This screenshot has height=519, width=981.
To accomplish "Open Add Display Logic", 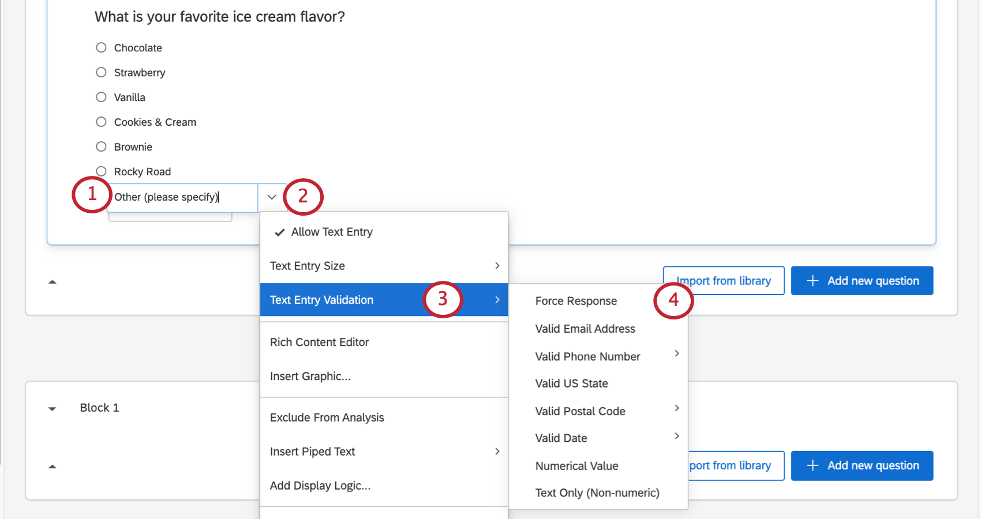I will tap(321, 486).
